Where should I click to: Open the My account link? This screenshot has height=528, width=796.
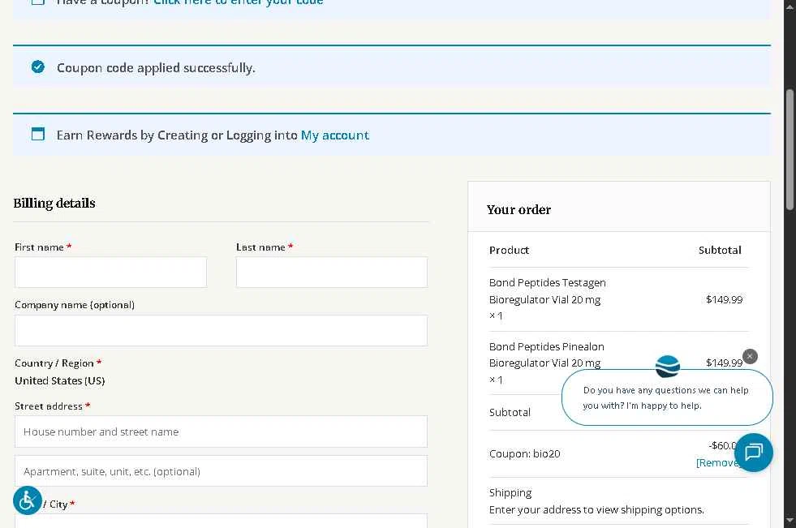point(335,135)
